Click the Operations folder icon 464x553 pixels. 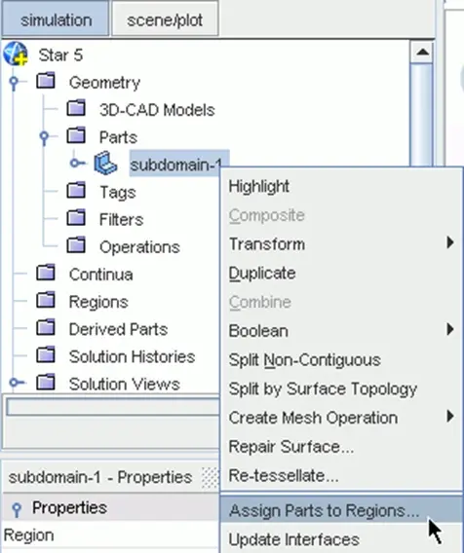[x=76, y=245]
